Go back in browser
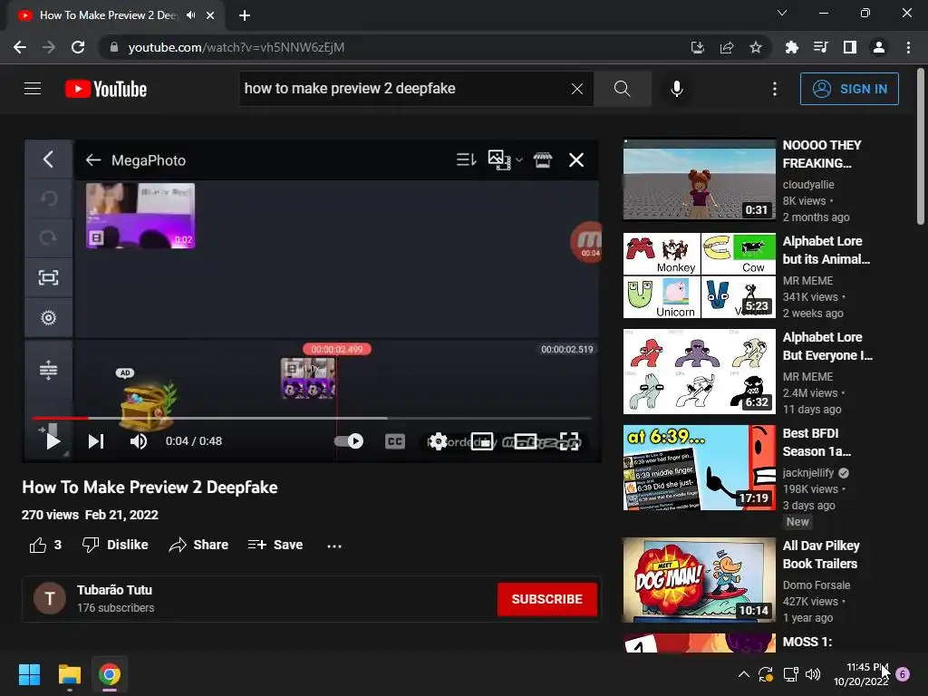Screen dimensions: 928x696 coord(20,47)
